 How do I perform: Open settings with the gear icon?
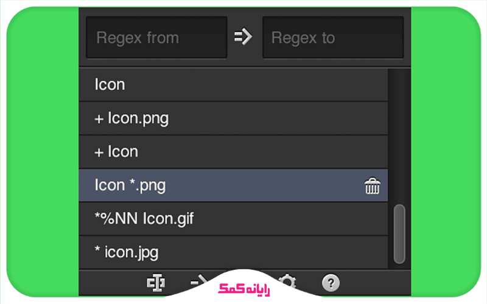[x=287, y=280]
